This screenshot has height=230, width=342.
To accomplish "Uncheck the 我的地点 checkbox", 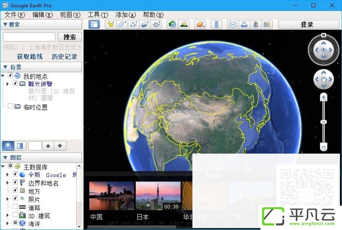I will (10, 75).
